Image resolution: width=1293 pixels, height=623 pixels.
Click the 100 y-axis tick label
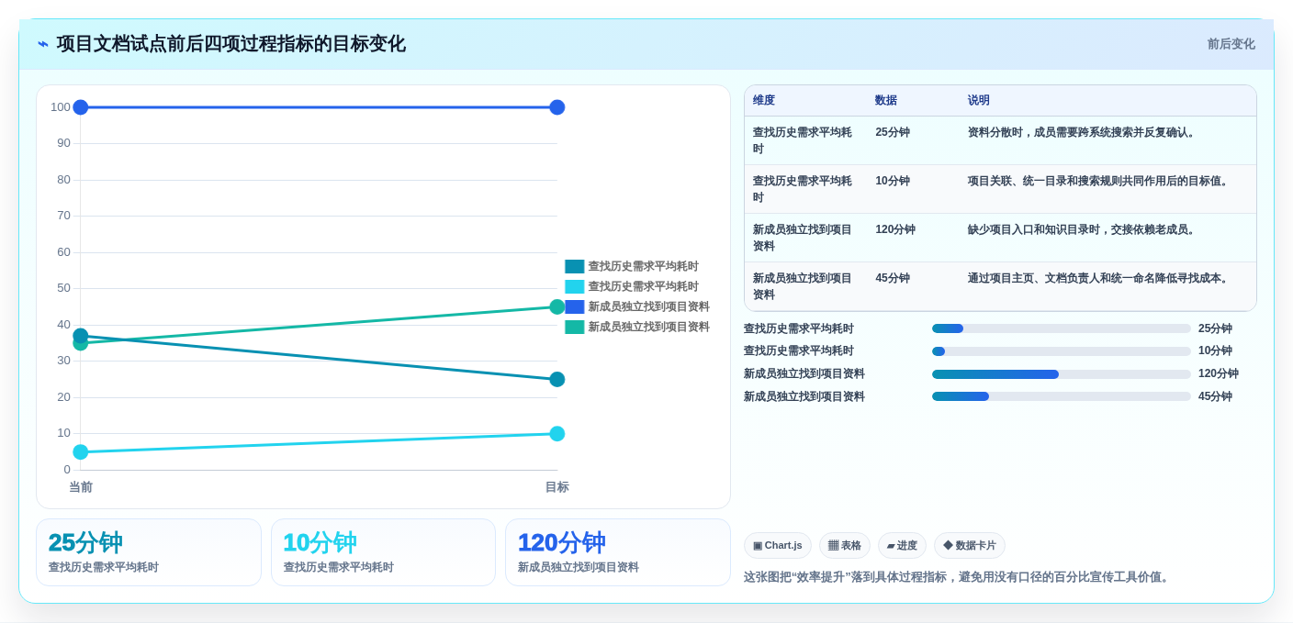coord(61,107)
